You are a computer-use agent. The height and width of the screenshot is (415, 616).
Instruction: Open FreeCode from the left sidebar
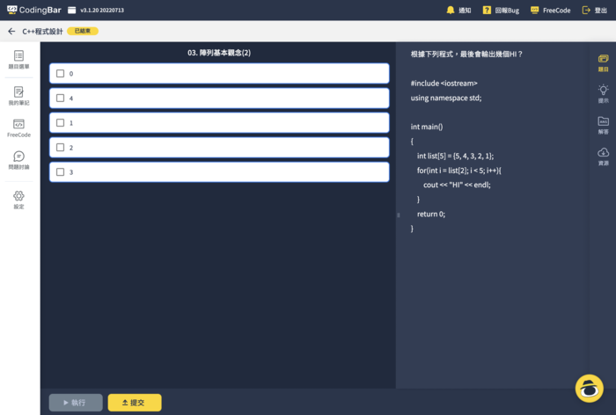coord(18,128)
